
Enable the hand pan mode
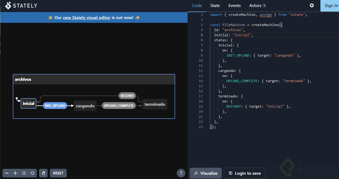(x=43, y=173)
